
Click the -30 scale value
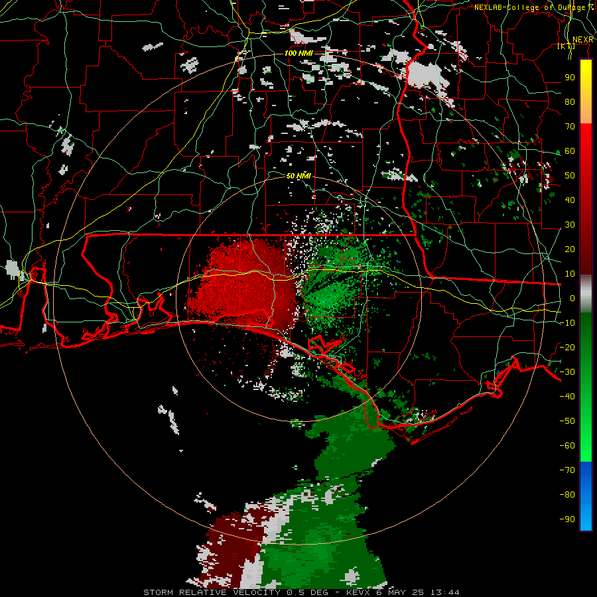point(567,372)
